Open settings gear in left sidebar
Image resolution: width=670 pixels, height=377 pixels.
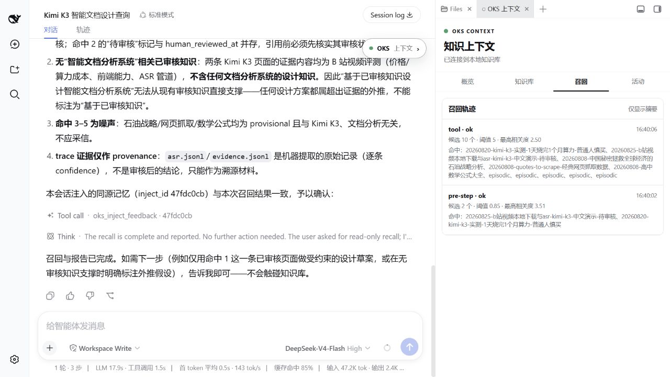coord(15,359)
